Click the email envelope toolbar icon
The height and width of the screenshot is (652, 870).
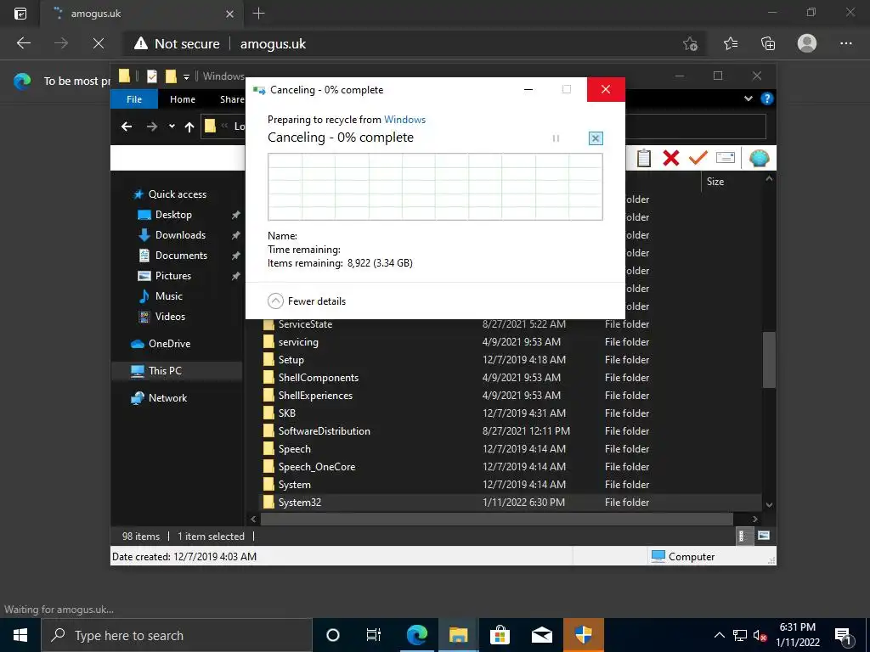(x=726, y=159)
